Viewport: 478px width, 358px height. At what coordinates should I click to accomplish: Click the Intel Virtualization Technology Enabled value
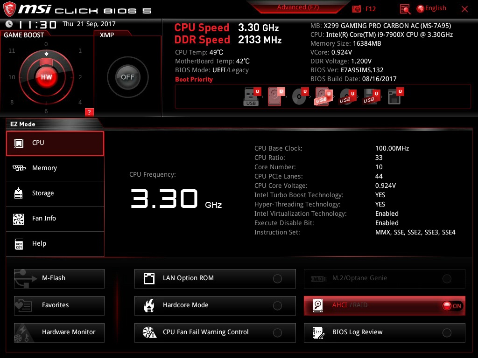tap(387, 213)
